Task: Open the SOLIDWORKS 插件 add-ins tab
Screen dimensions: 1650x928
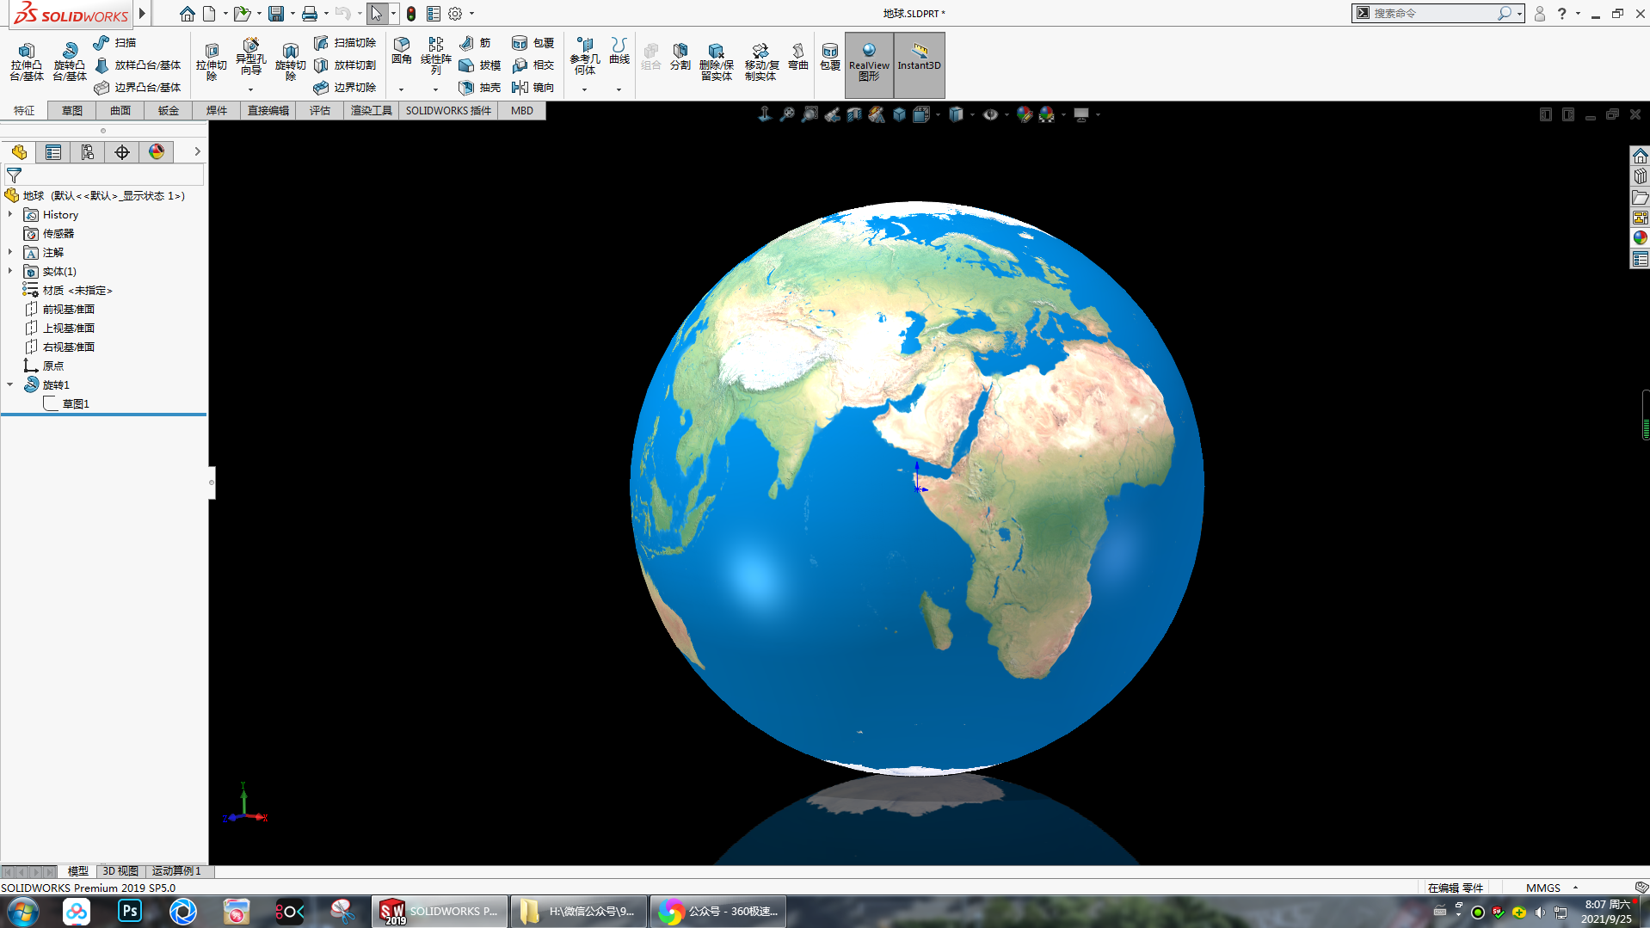Action: point(448,110)
